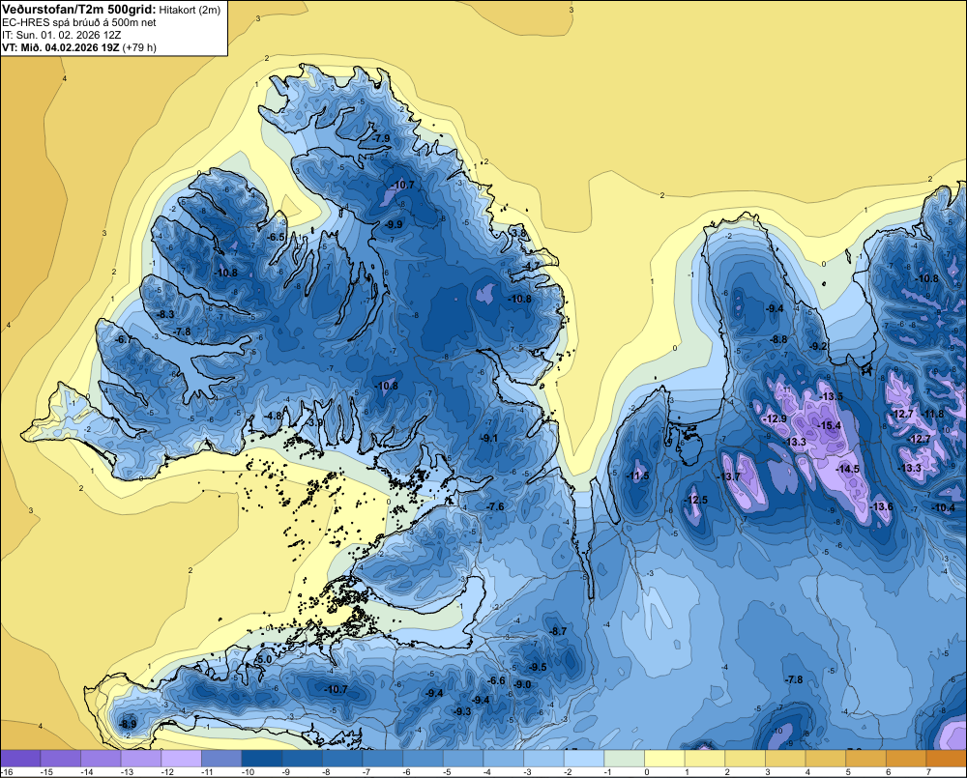967x778 pixels.
Task: Click the -12.5 temperature value
Action: coord(695,500)
